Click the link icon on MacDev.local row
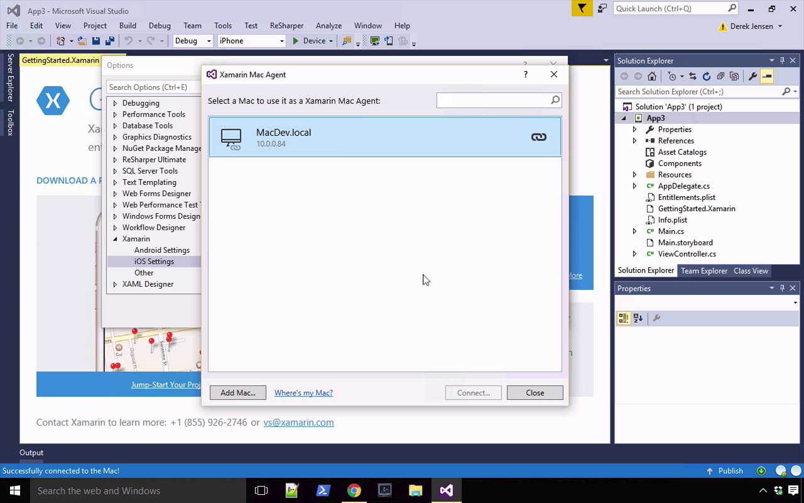The image size is (804, 503). pyautogui.click(x=539, y=137)
